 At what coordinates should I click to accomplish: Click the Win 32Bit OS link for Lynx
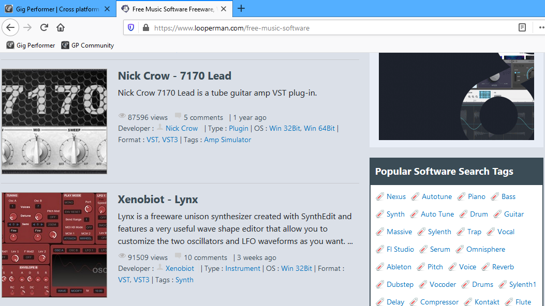[x=297, y=269]
